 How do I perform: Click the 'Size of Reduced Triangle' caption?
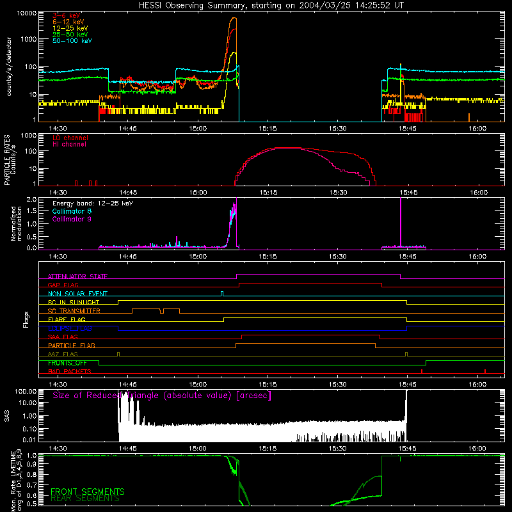click(162, 396)
